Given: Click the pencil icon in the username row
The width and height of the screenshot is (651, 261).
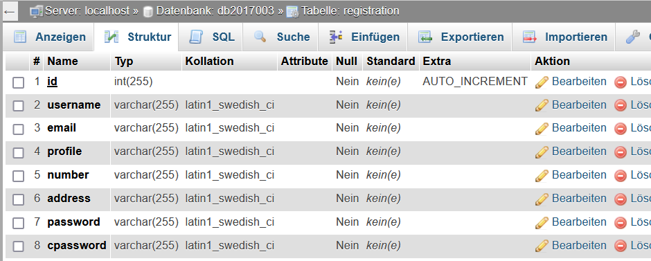Looking at the screenshot, I should (x=542, y=105).
